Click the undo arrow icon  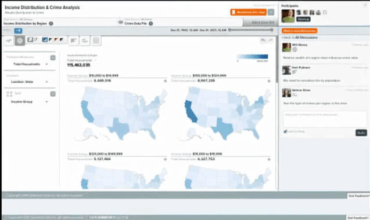pyautogui.click(x=263, y=40)
